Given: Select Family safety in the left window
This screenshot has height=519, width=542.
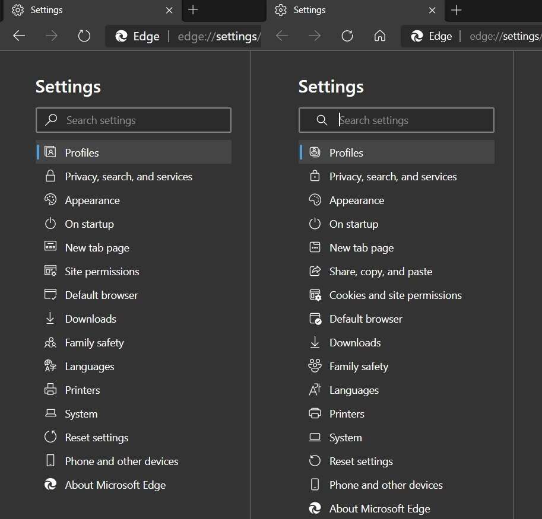Looking at the screenshot, I should pos(94,343).
